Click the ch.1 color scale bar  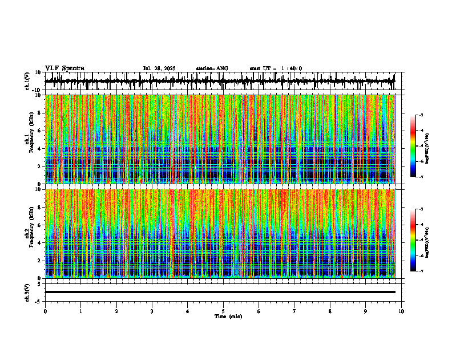413,146
